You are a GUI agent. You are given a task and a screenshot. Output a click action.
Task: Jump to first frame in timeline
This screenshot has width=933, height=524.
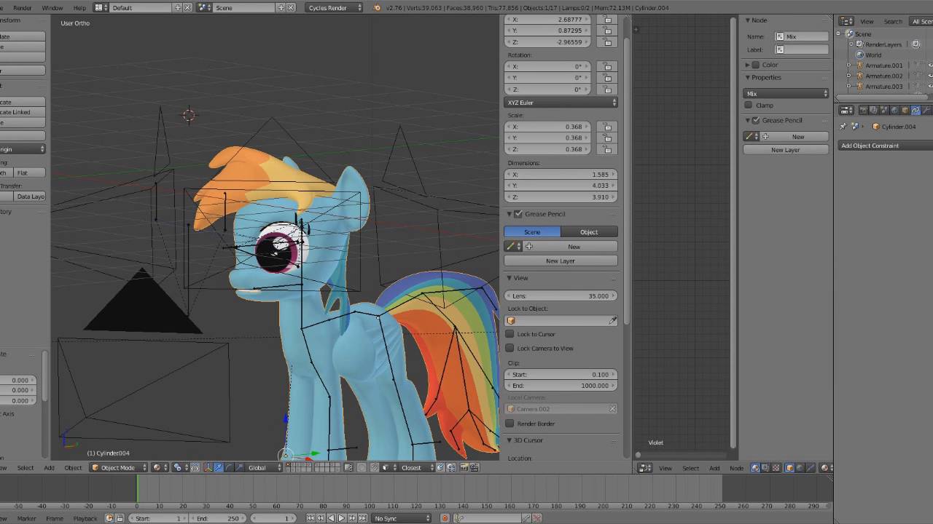point(311,518)
